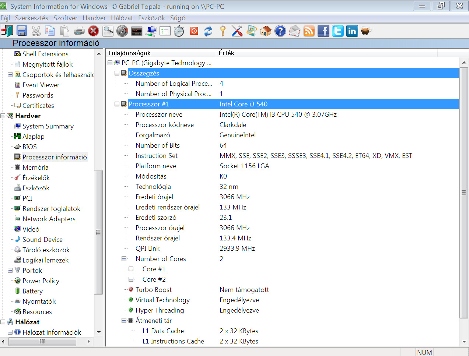The width and height of the screenshot is (469, 356).
Task: Select Battery in the tree
Action: point(32,291)
